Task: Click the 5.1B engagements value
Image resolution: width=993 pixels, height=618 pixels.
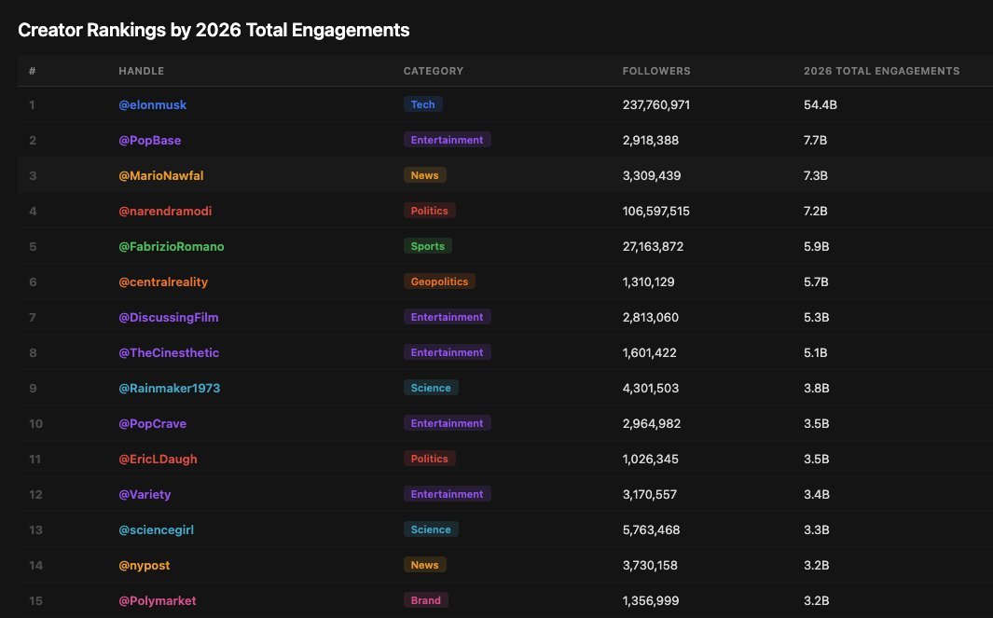Action: 815,353
